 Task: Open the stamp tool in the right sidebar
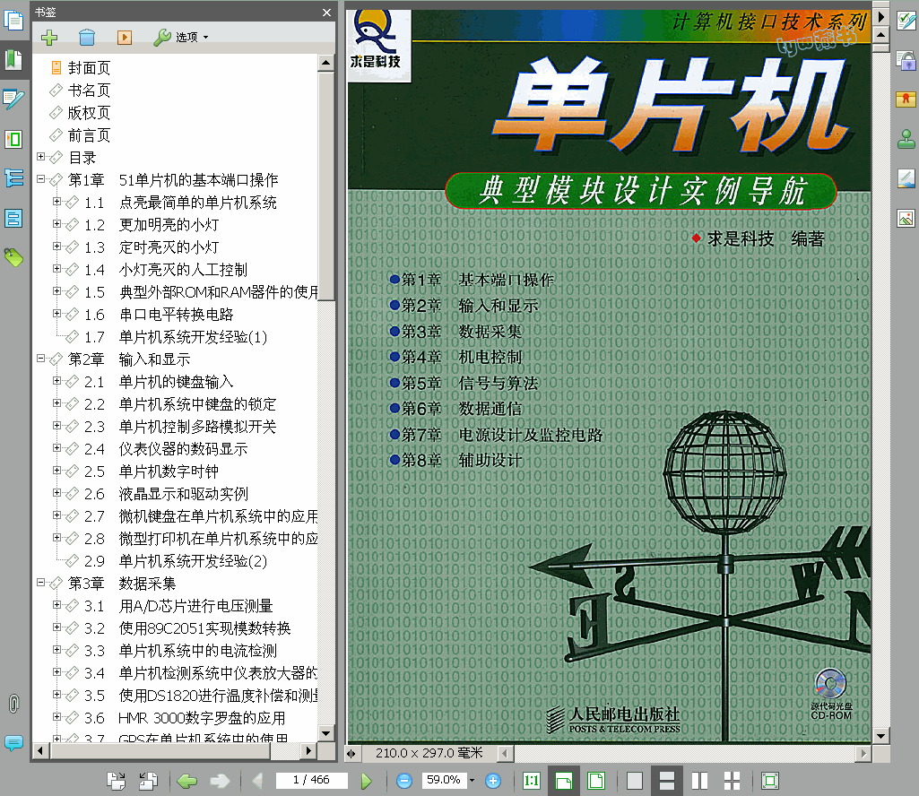pos(906,139)
